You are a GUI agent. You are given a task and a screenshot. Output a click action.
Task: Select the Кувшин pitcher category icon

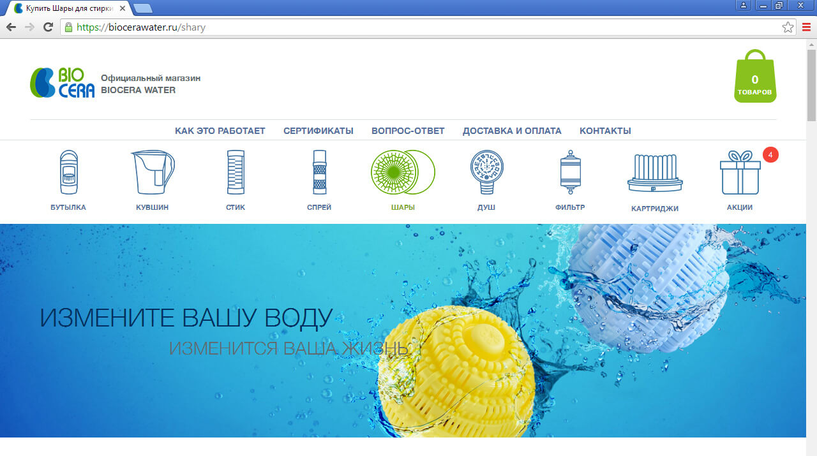tap(152, 172)
